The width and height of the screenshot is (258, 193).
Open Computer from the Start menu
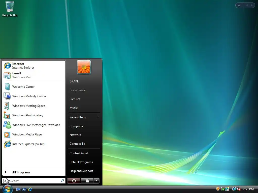(84, 126)
